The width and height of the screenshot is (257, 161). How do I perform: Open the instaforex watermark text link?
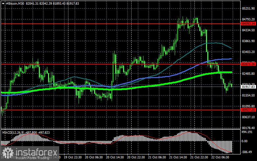point(36,152)
